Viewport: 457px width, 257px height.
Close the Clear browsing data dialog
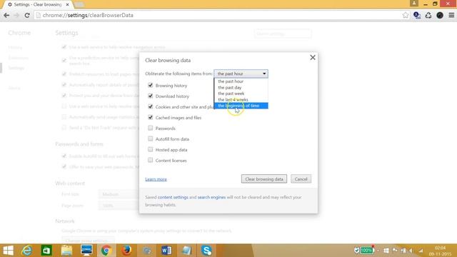tap(313, 57)
